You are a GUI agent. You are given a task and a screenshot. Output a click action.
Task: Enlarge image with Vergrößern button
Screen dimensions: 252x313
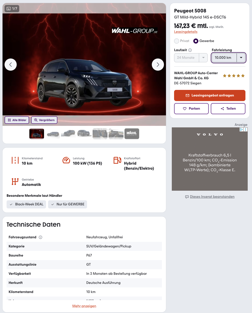(x=44, y=120)
